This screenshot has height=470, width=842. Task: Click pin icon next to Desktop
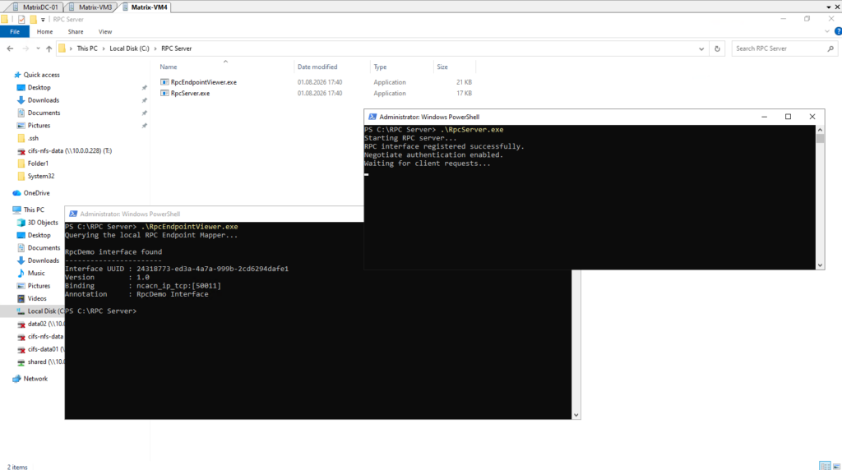pyautogui.click(x=144, y=87)
